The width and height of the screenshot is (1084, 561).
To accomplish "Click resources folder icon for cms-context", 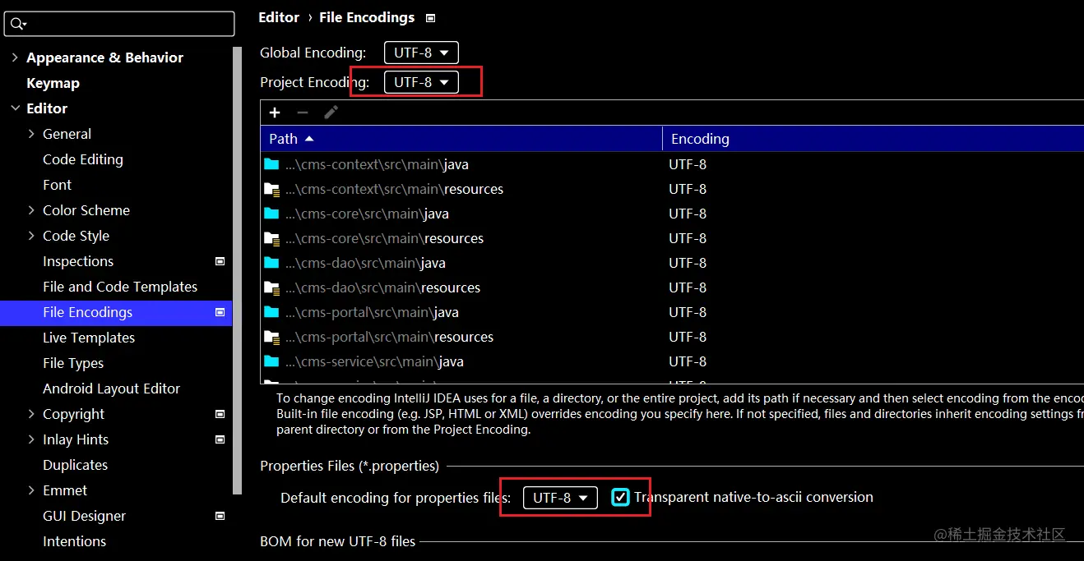I will click(271, 190).
